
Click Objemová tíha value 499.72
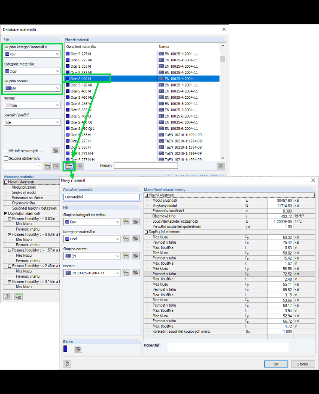coord(280,216)
